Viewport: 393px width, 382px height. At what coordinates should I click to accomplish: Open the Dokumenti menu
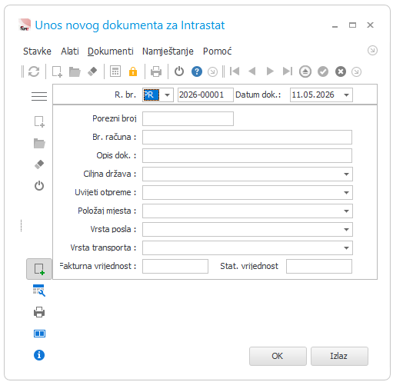(111, 51)
